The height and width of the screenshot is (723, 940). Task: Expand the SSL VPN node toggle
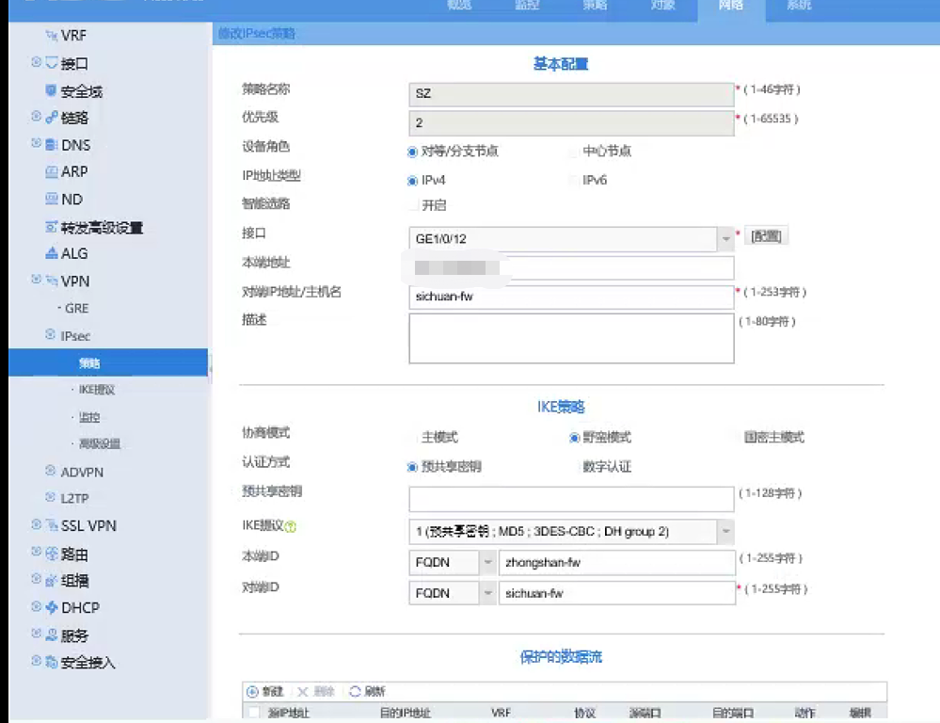click(36, 524)
